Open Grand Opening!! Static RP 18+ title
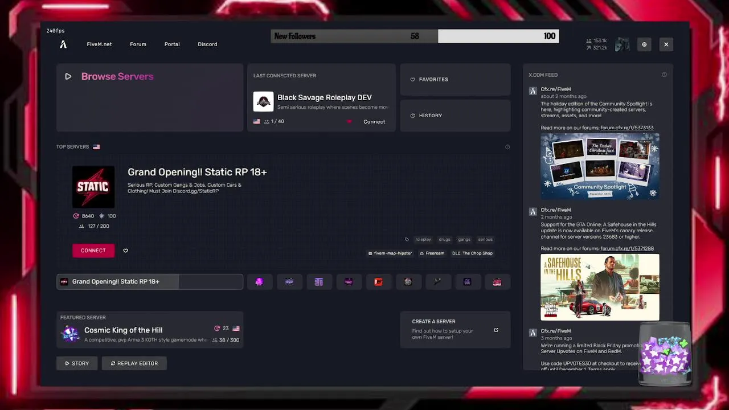 [x=197, y=172]
